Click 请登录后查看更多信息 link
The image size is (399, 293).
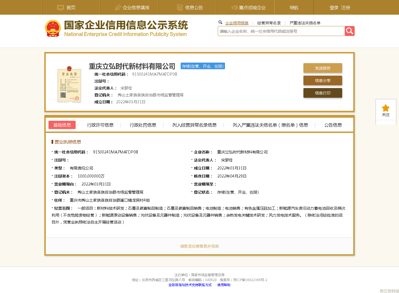tap(199, 246)
